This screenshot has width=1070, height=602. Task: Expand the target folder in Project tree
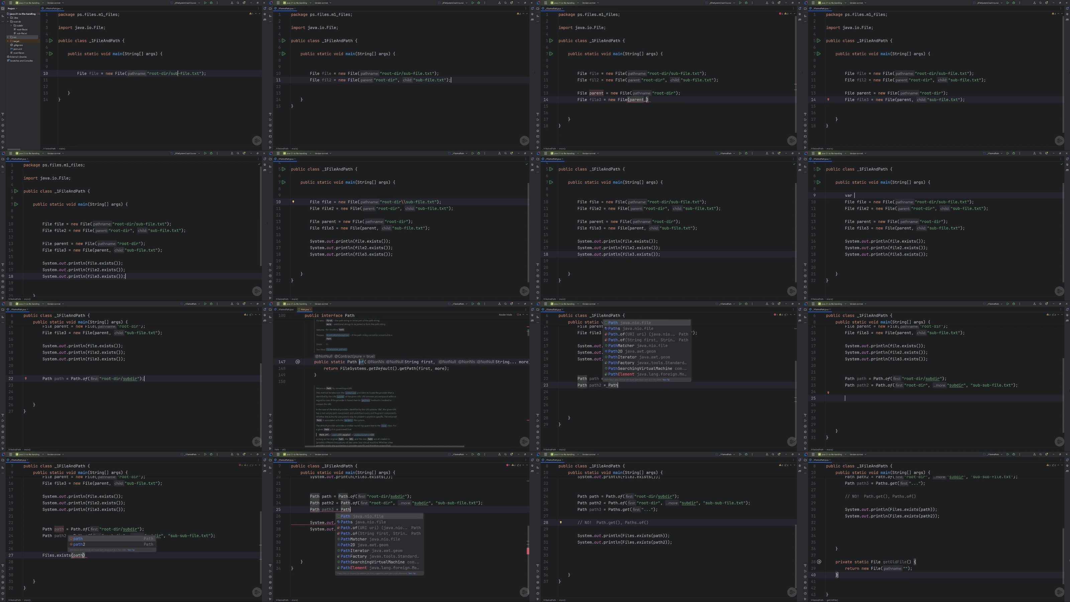pos(8,41)
